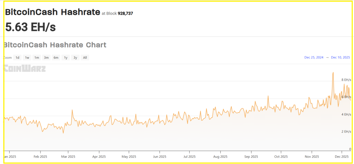Zoom the chart to 6m
This screenshot has width=354, height=164.
[x=56, y=58]
